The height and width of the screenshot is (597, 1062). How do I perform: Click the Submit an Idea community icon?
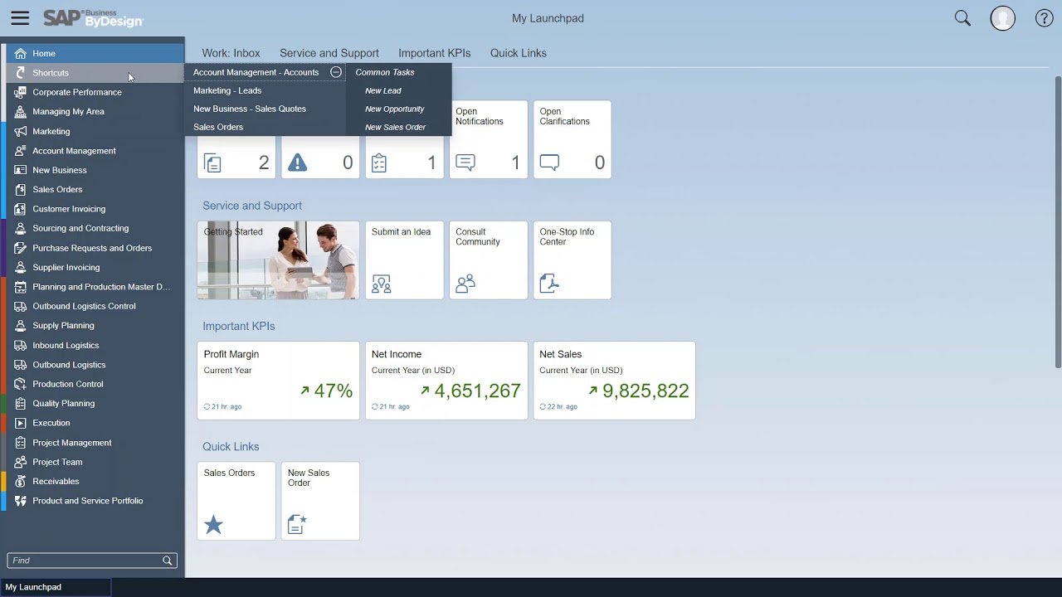(382, 284)
